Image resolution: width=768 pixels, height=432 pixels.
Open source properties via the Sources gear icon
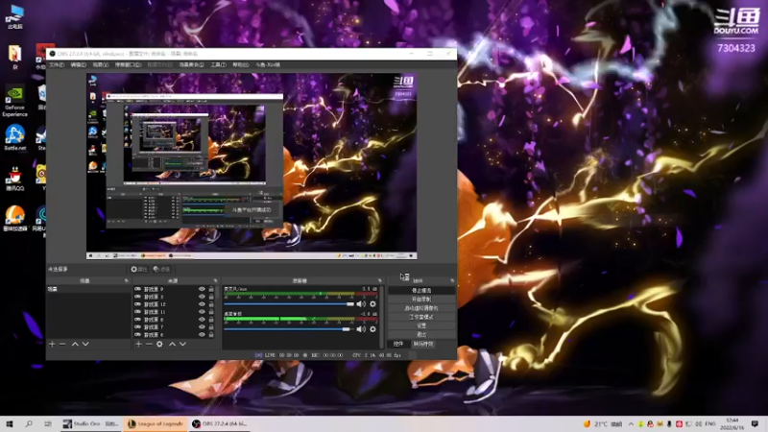tap(159, 345)
